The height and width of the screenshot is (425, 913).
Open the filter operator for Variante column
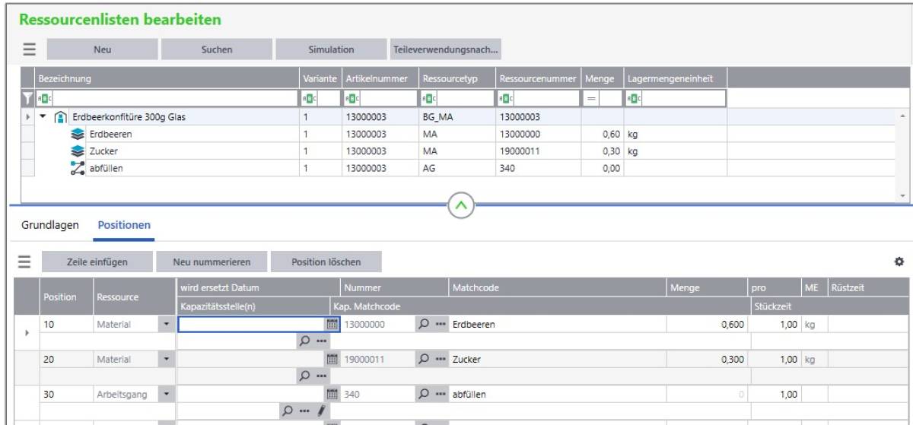coord(310,98)
